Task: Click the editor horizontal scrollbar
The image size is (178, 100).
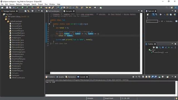Action: coord(95,73)
